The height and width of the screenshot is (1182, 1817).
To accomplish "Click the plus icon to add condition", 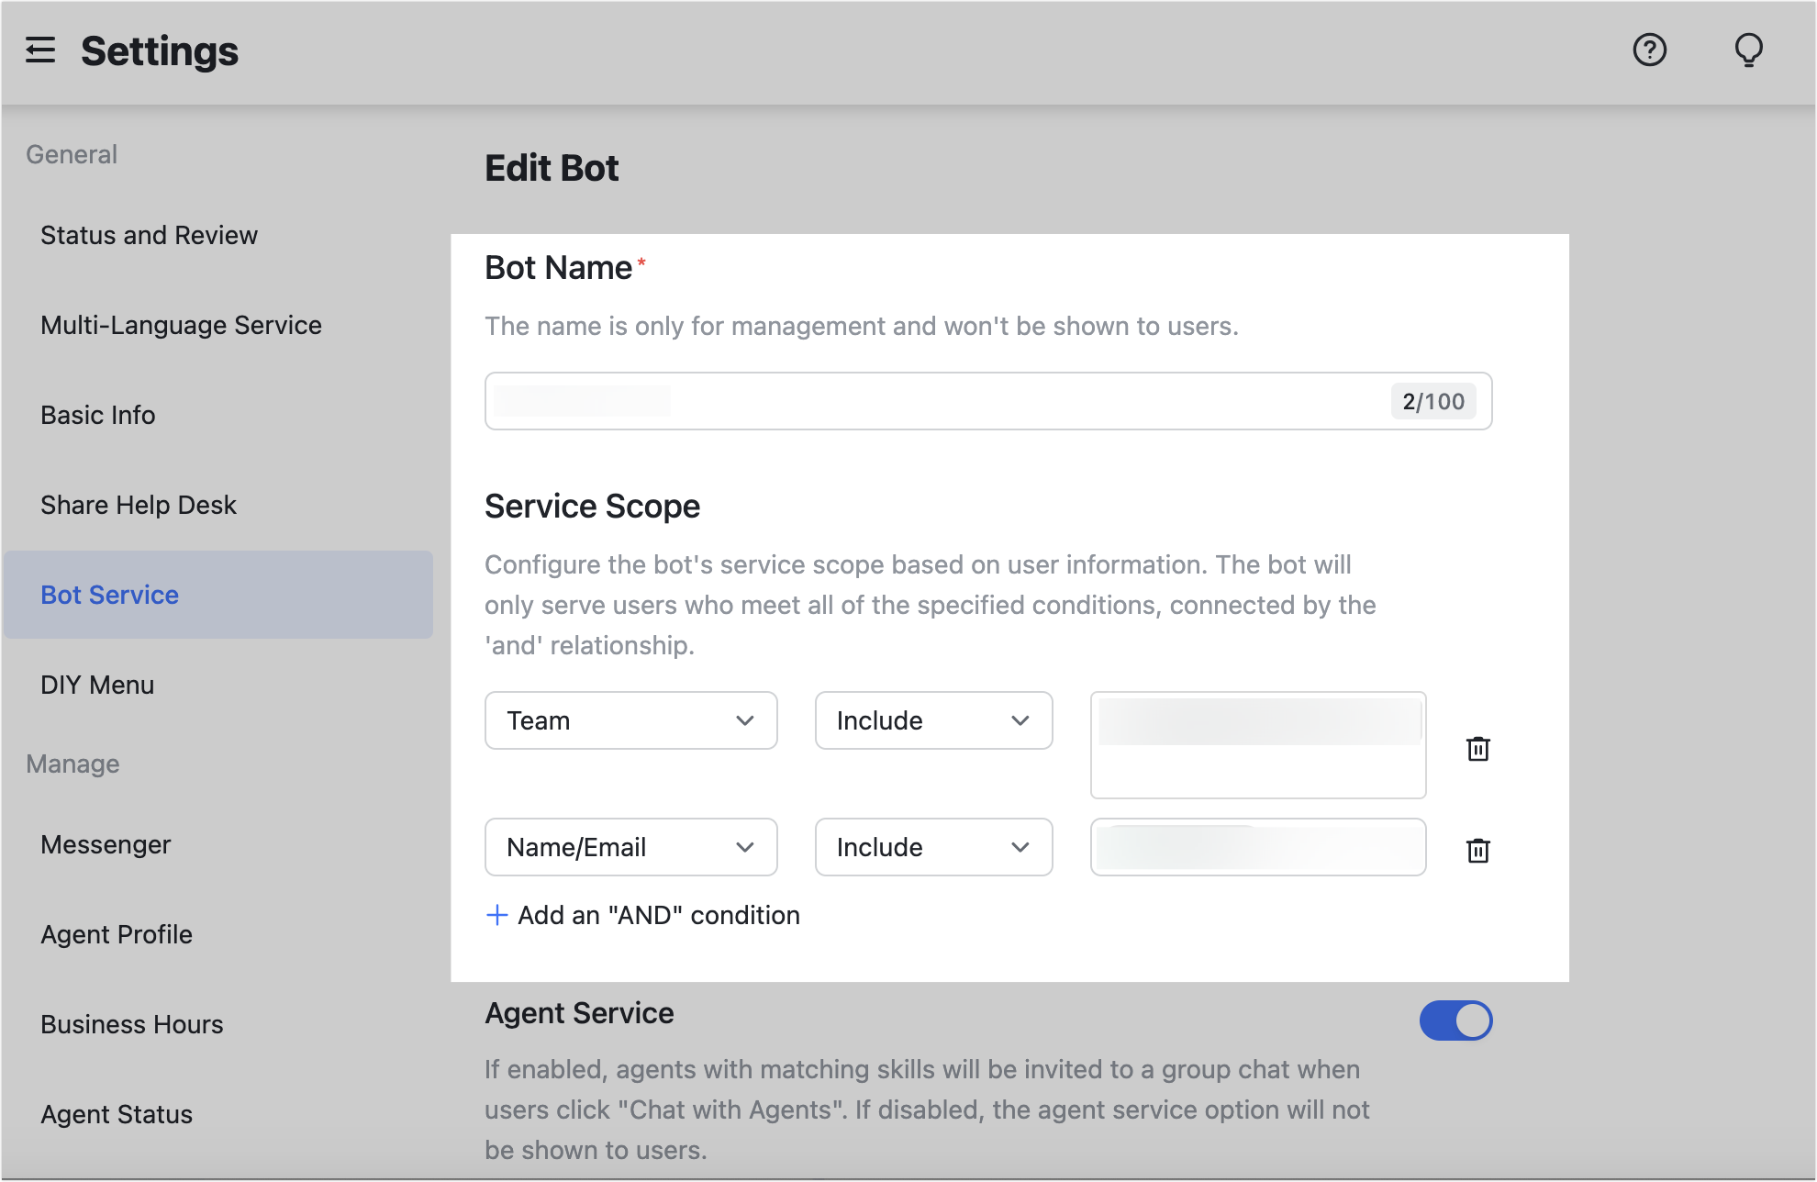I will 496,915.
